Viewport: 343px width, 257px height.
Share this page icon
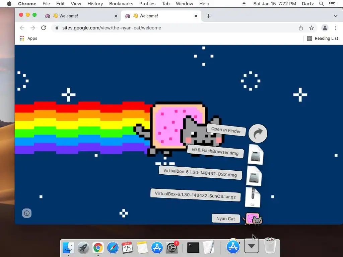pos(301,28)
